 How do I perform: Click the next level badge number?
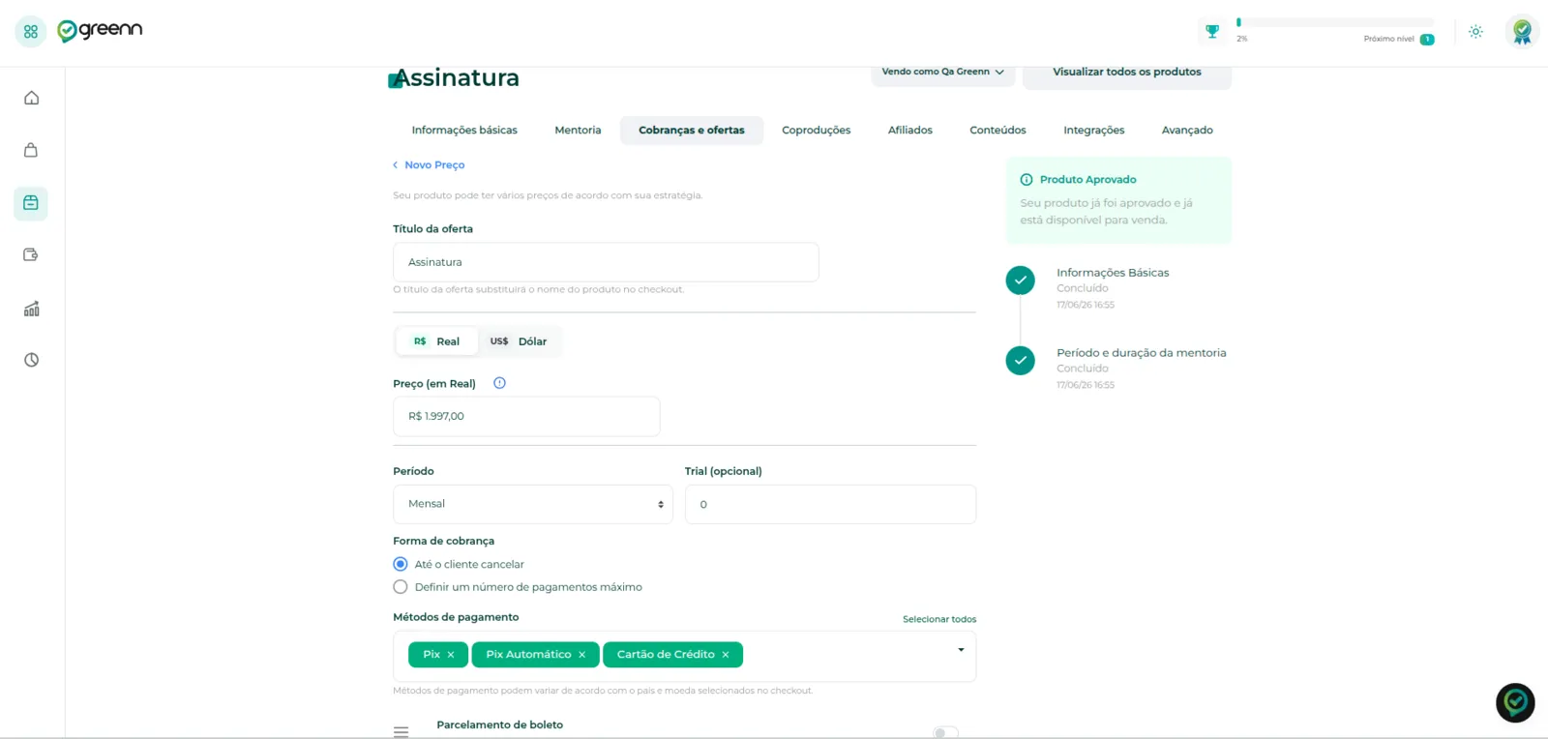point(1427,40)
